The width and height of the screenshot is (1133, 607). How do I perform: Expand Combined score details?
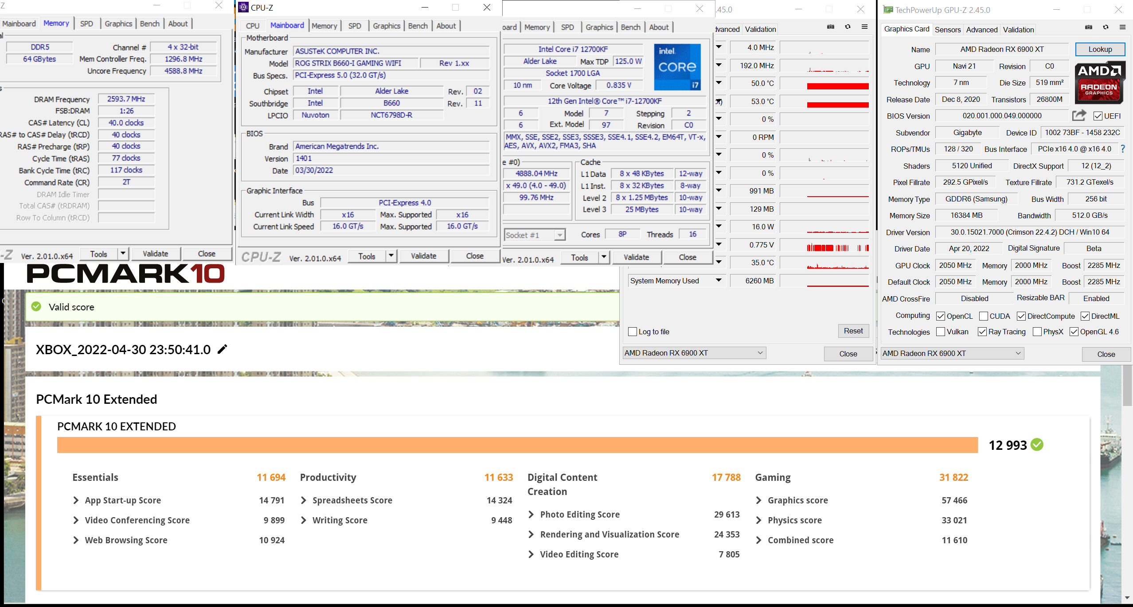pyautogui.click(x=758, y=540)
